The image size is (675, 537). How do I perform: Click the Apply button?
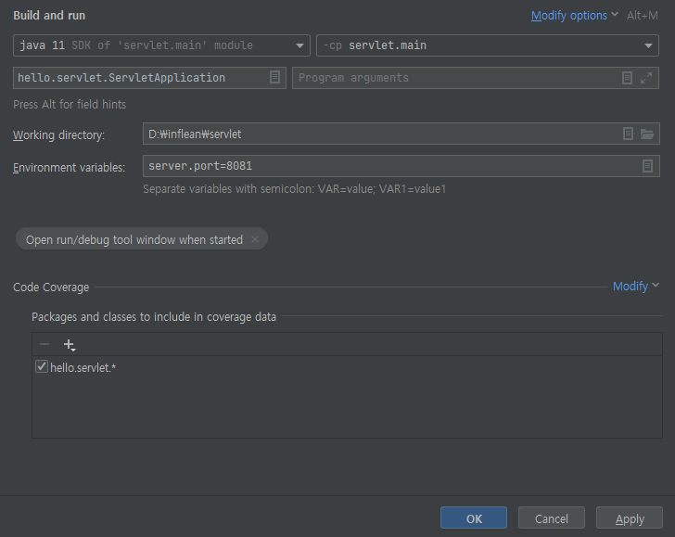pos(630,518)
